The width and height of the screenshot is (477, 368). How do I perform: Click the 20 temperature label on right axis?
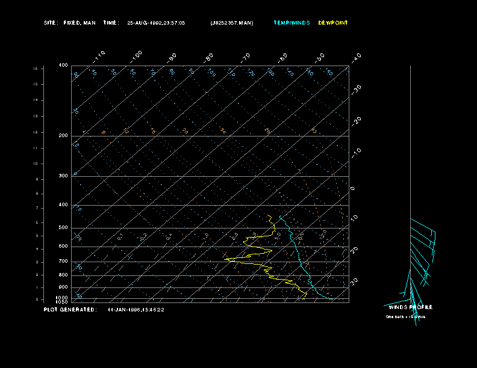[x=355, y=250]
